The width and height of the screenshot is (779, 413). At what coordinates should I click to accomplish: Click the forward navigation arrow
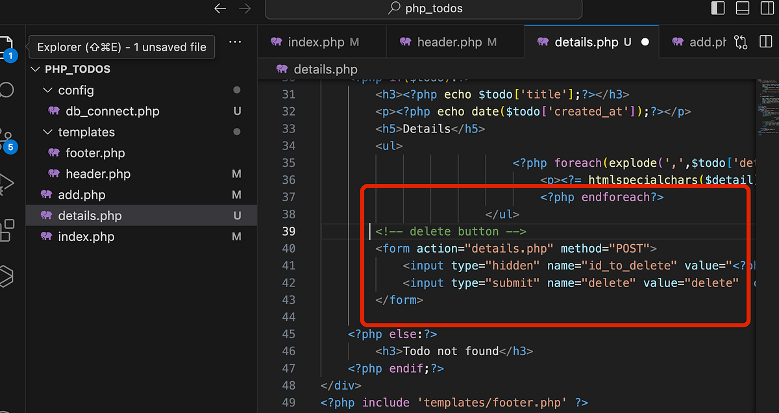(245, 9)
